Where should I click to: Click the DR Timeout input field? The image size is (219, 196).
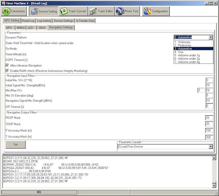click(209, 106)
